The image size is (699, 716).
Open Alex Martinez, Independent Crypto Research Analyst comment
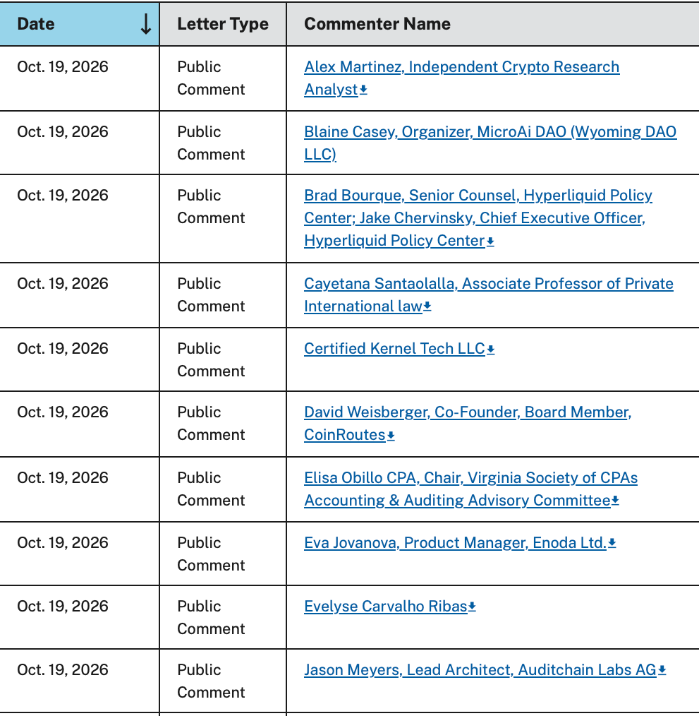pos(462,78)
